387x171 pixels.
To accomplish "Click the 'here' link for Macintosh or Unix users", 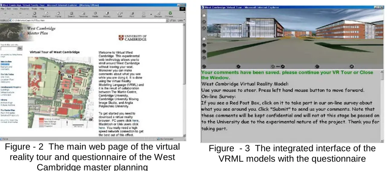I will 102,128.
